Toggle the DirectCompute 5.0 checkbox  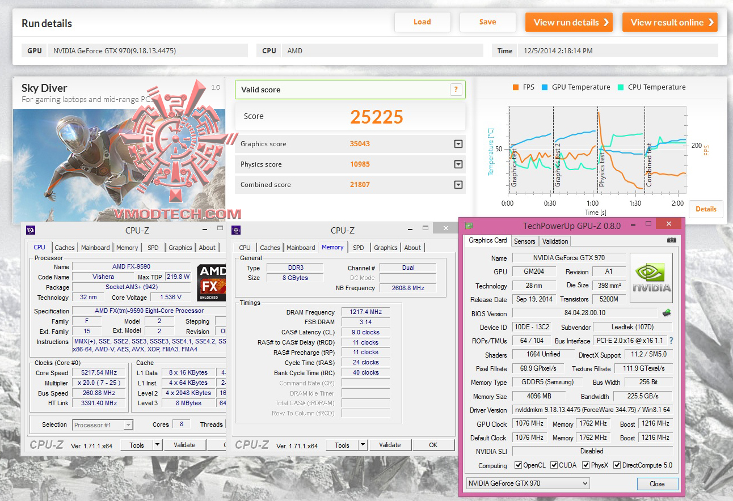coord(617,465)
